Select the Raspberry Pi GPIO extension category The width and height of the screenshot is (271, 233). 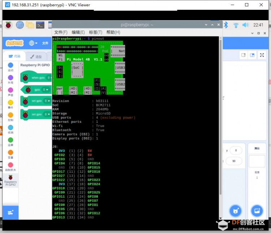tap(10, 180)
